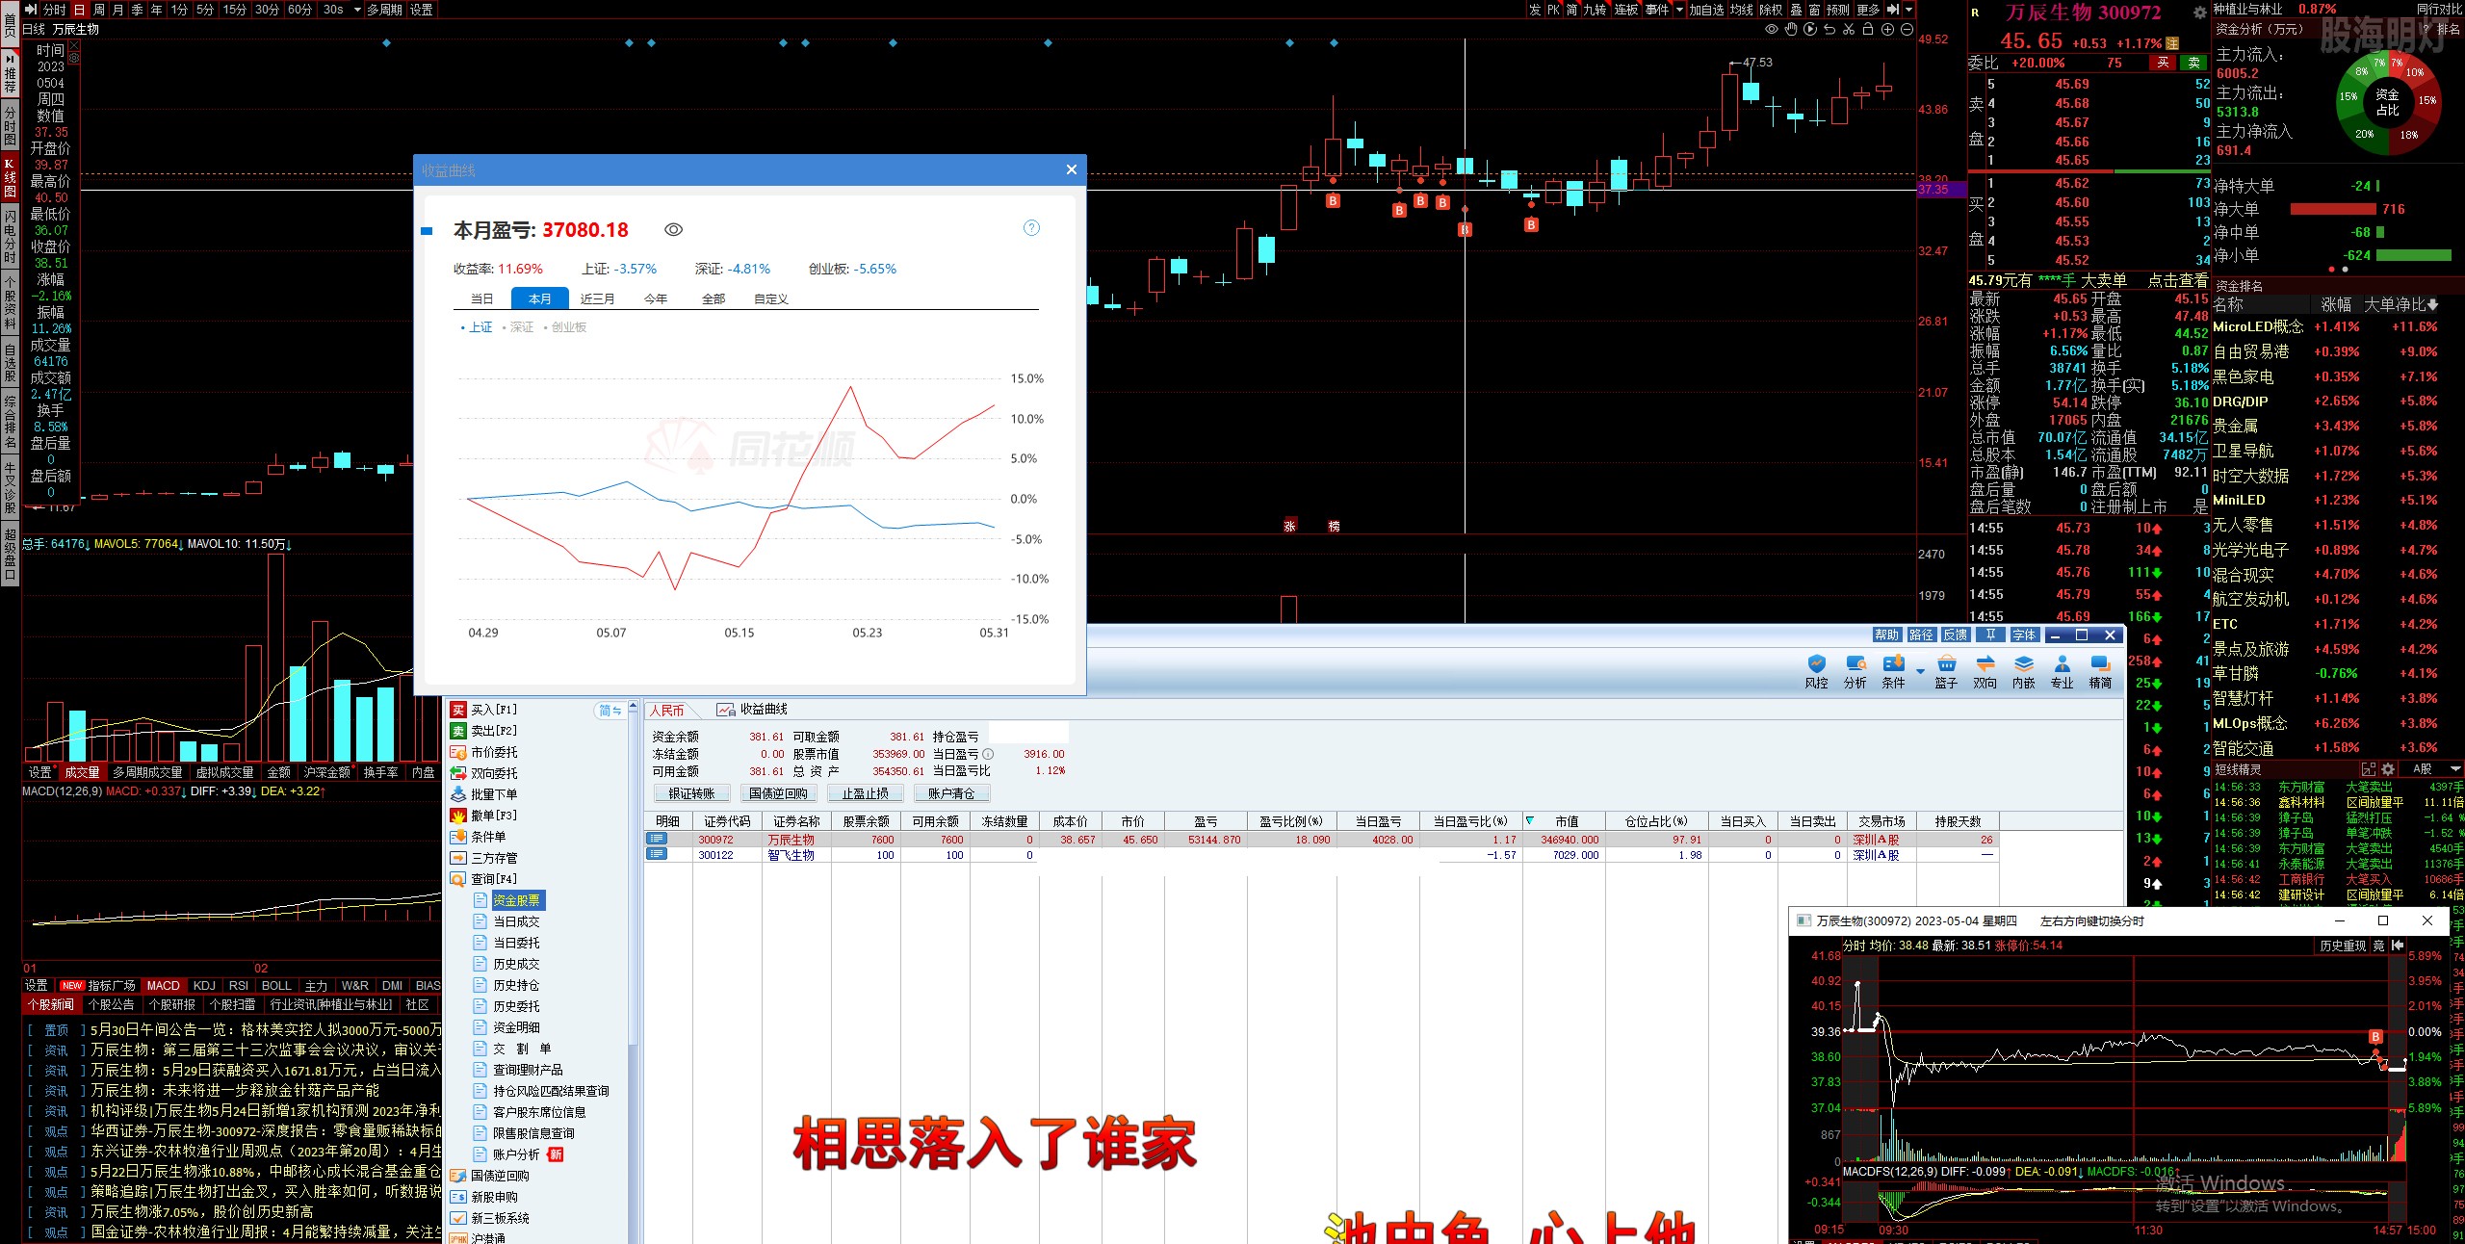Select the 自定义 tab in 收益曲线
The image size is (2465, 1244).
tap(771, 299)
